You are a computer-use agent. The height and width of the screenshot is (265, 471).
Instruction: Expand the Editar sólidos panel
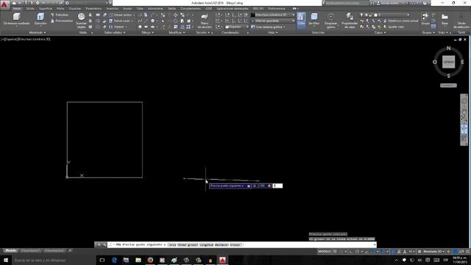(115, 32)
